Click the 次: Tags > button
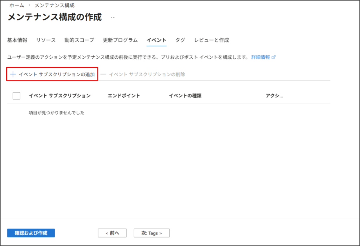This screenshot has width=360, height=246. point(152,233)
